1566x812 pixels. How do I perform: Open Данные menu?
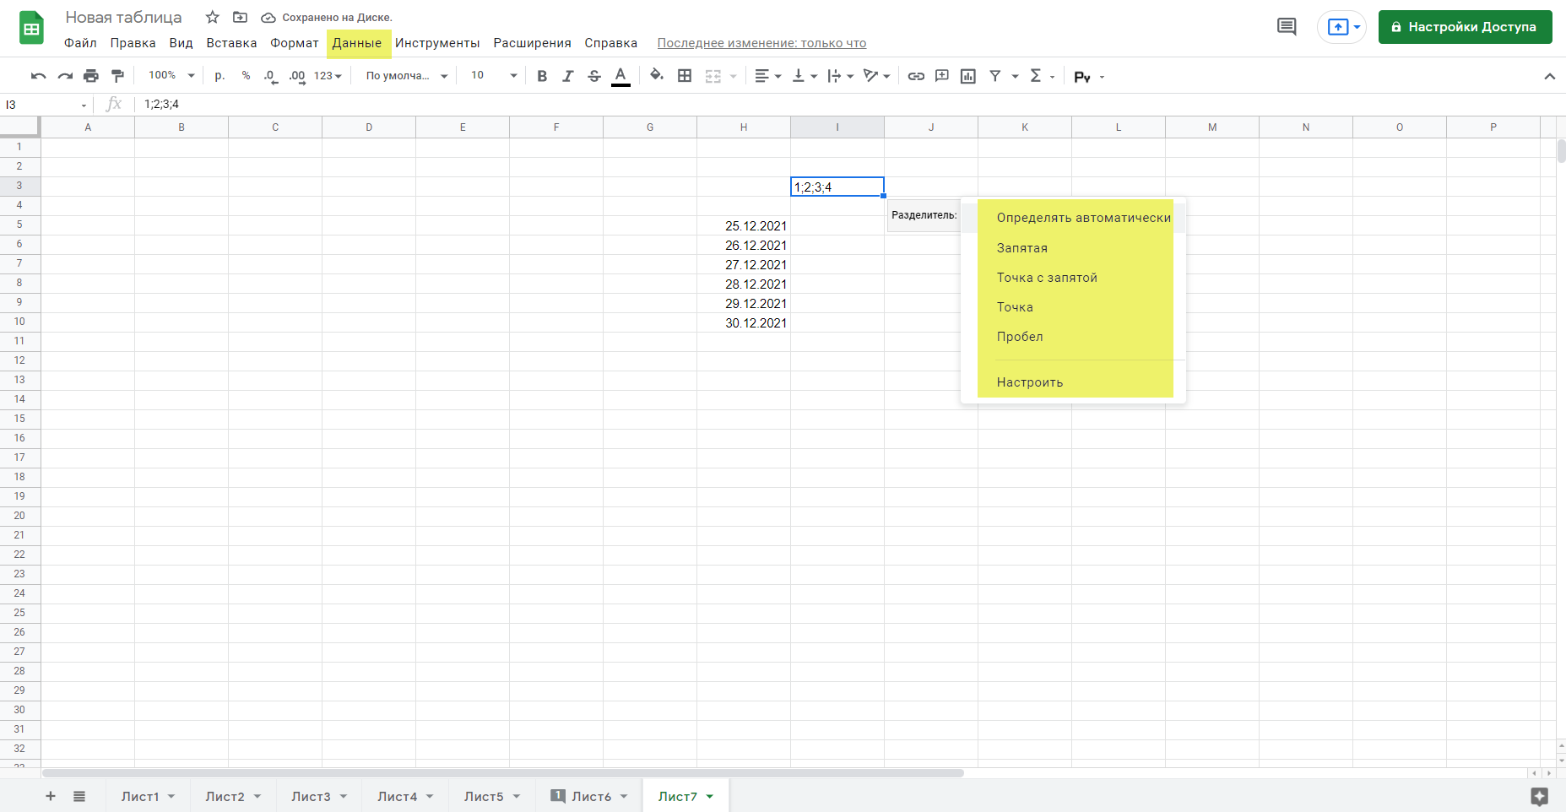tap(357, 43)
